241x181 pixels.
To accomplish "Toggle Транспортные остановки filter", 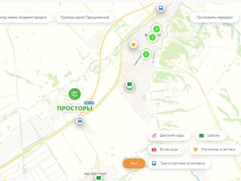I will coord(179,163).
